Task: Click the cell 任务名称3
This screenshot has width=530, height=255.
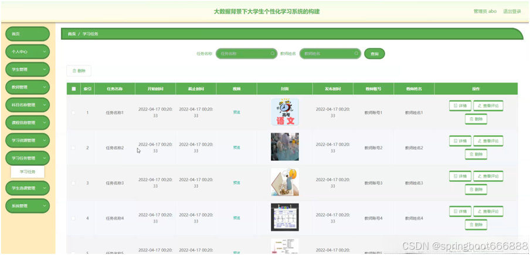Action: coord(115,183)
